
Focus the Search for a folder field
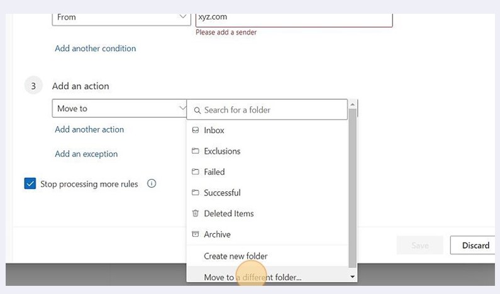click(x=267, y=109)
